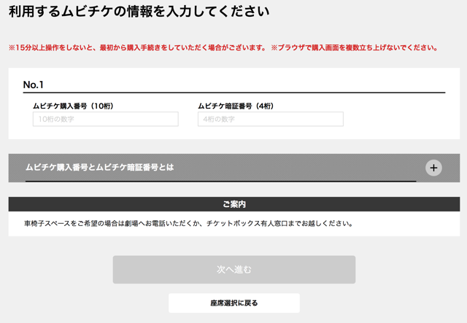The width and height of the screenshot is (467, 323).
Task: Click the red 15分以上操作をしないと warning text
Action: (x=137, y=47)
